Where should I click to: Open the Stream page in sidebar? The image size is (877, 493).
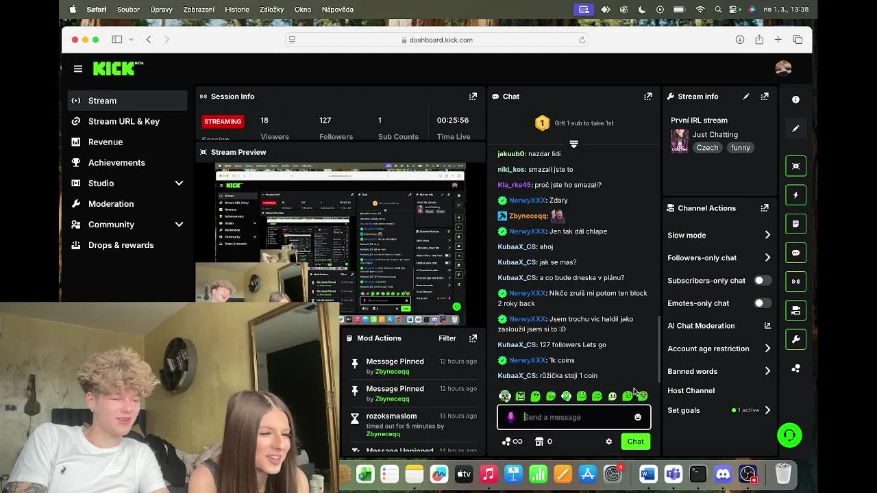click(x=127, y=101)
